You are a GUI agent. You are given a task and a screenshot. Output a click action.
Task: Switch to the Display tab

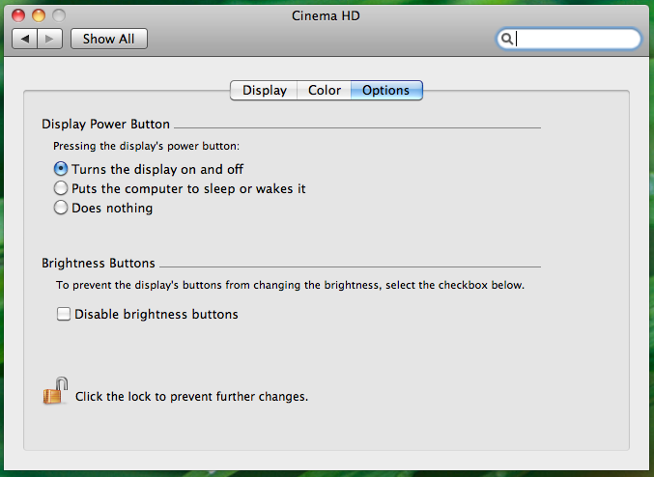click(264, 90)
